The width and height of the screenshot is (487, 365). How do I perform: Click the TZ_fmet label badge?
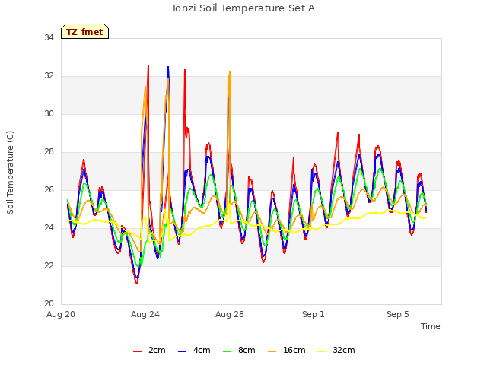pyautogui.click(x=84, y=31)
